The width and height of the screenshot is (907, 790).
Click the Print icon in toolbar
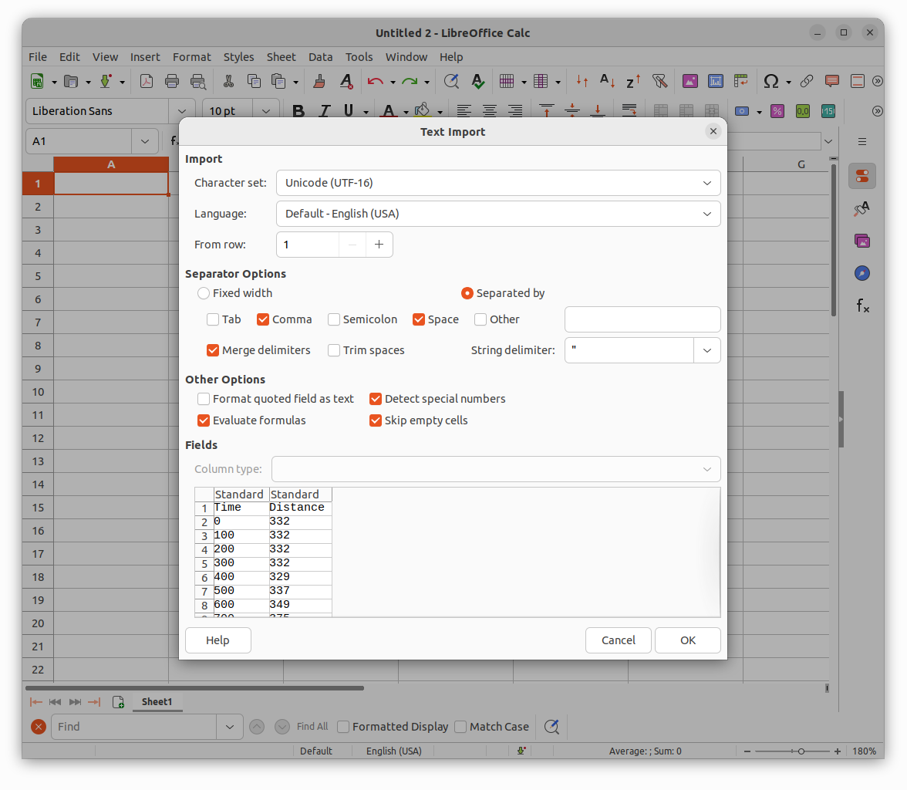[x=172, y=82]
